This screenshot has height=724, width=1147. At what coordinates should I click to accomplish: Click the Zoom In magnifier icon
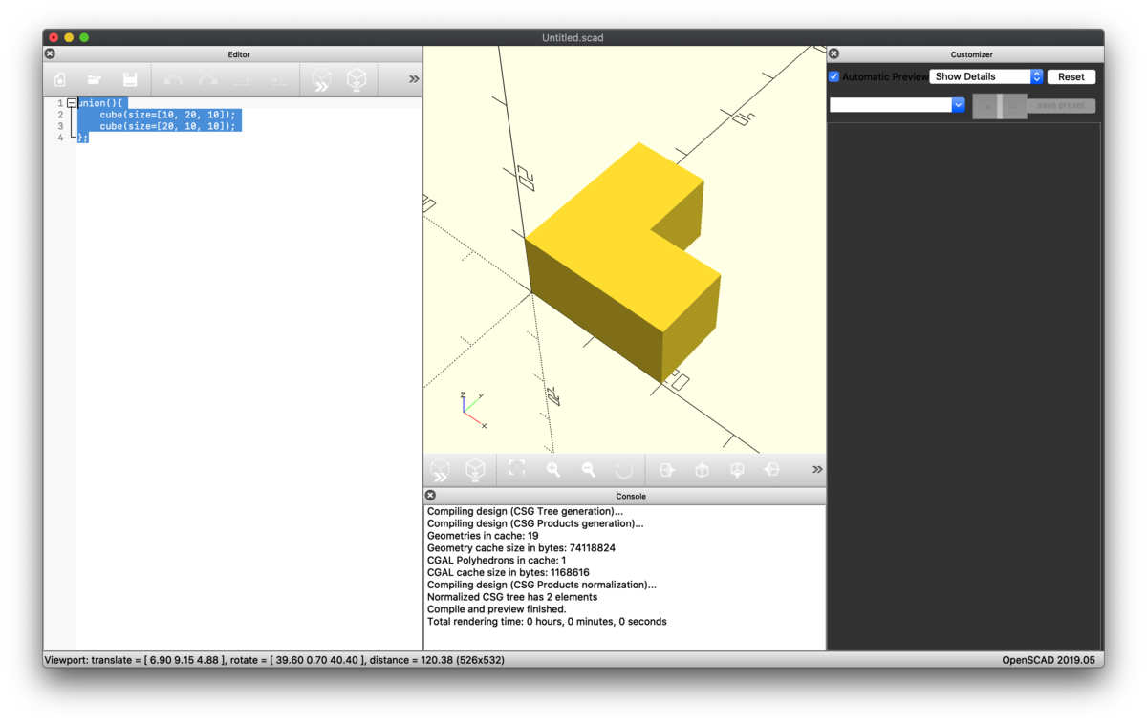coord(553,469)
